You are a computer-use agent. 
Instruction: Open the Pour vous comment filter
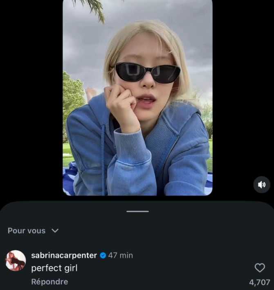27,231
